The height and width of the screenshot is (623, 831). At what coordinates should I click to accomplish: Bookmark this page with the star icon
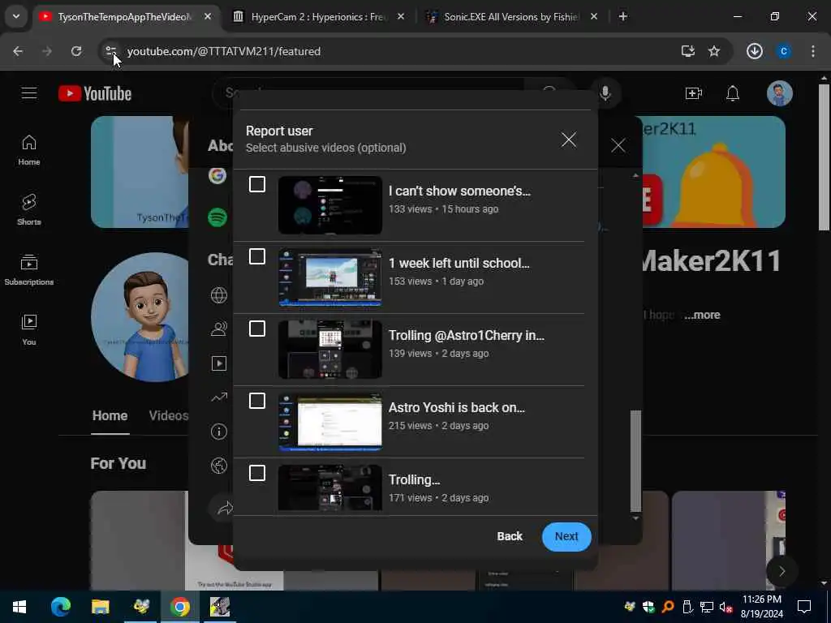[x=714, y=51]
